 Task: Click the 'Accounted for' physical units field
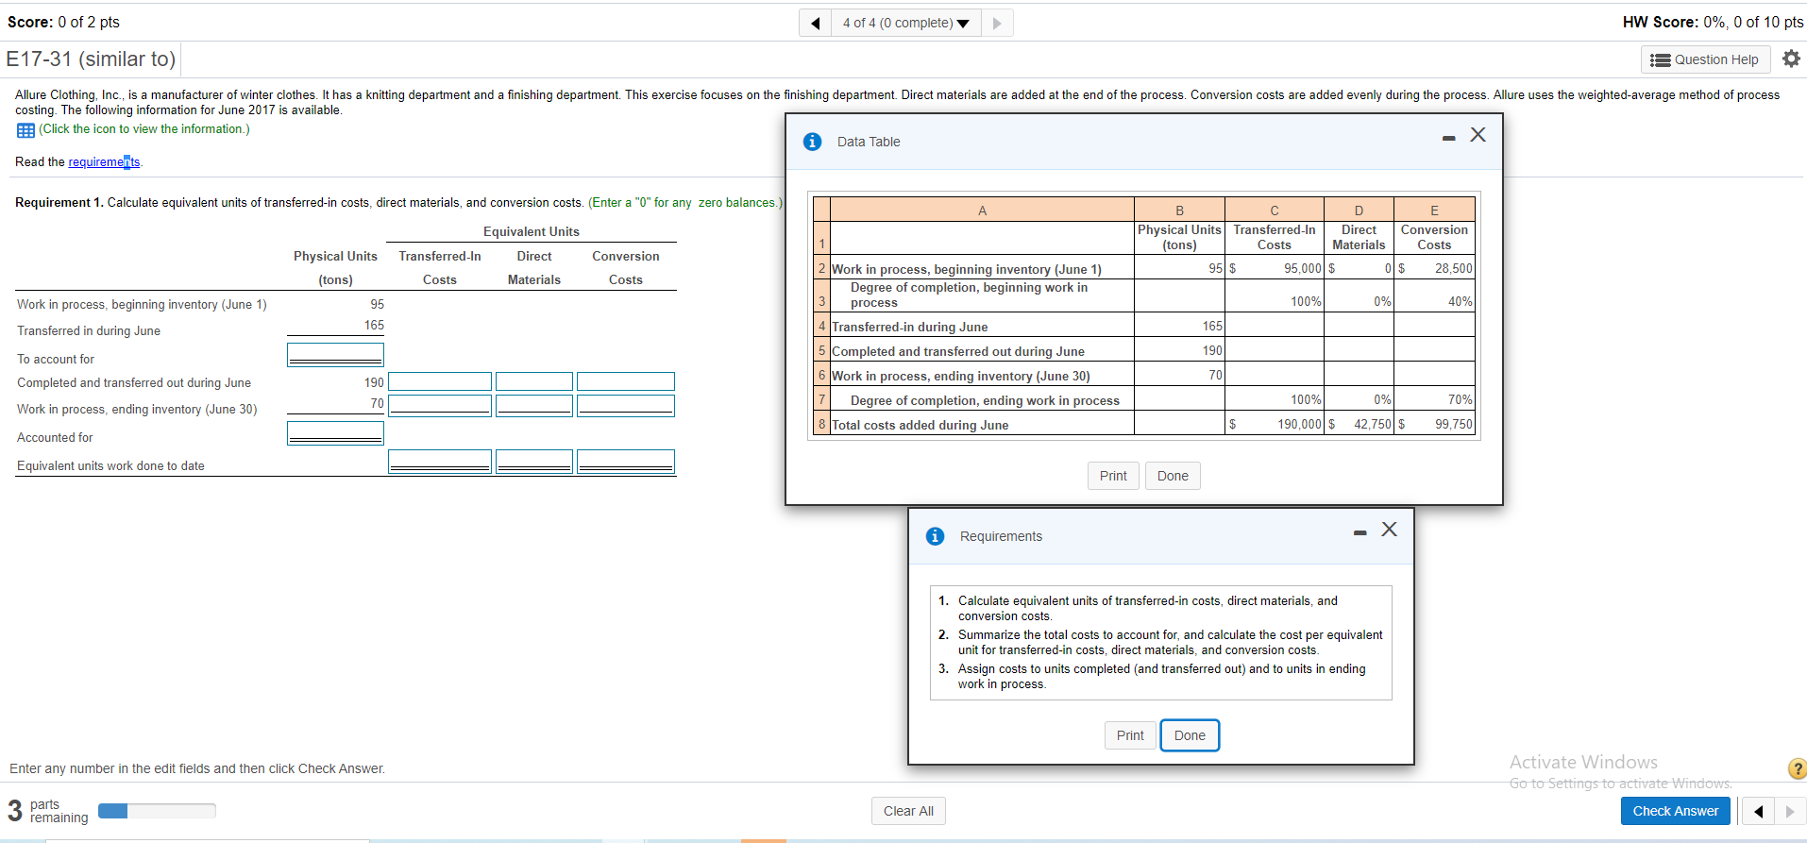(335, 432)
